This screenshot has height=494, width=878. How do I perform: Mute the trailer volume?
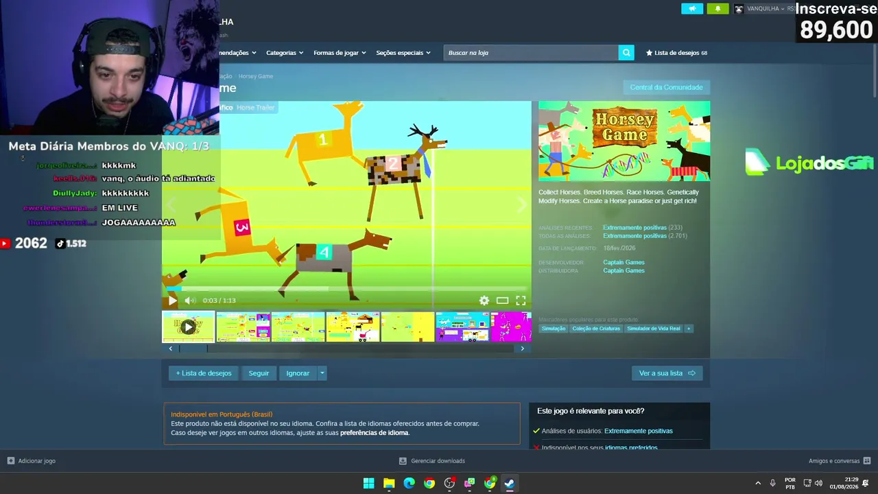[190, 301]
